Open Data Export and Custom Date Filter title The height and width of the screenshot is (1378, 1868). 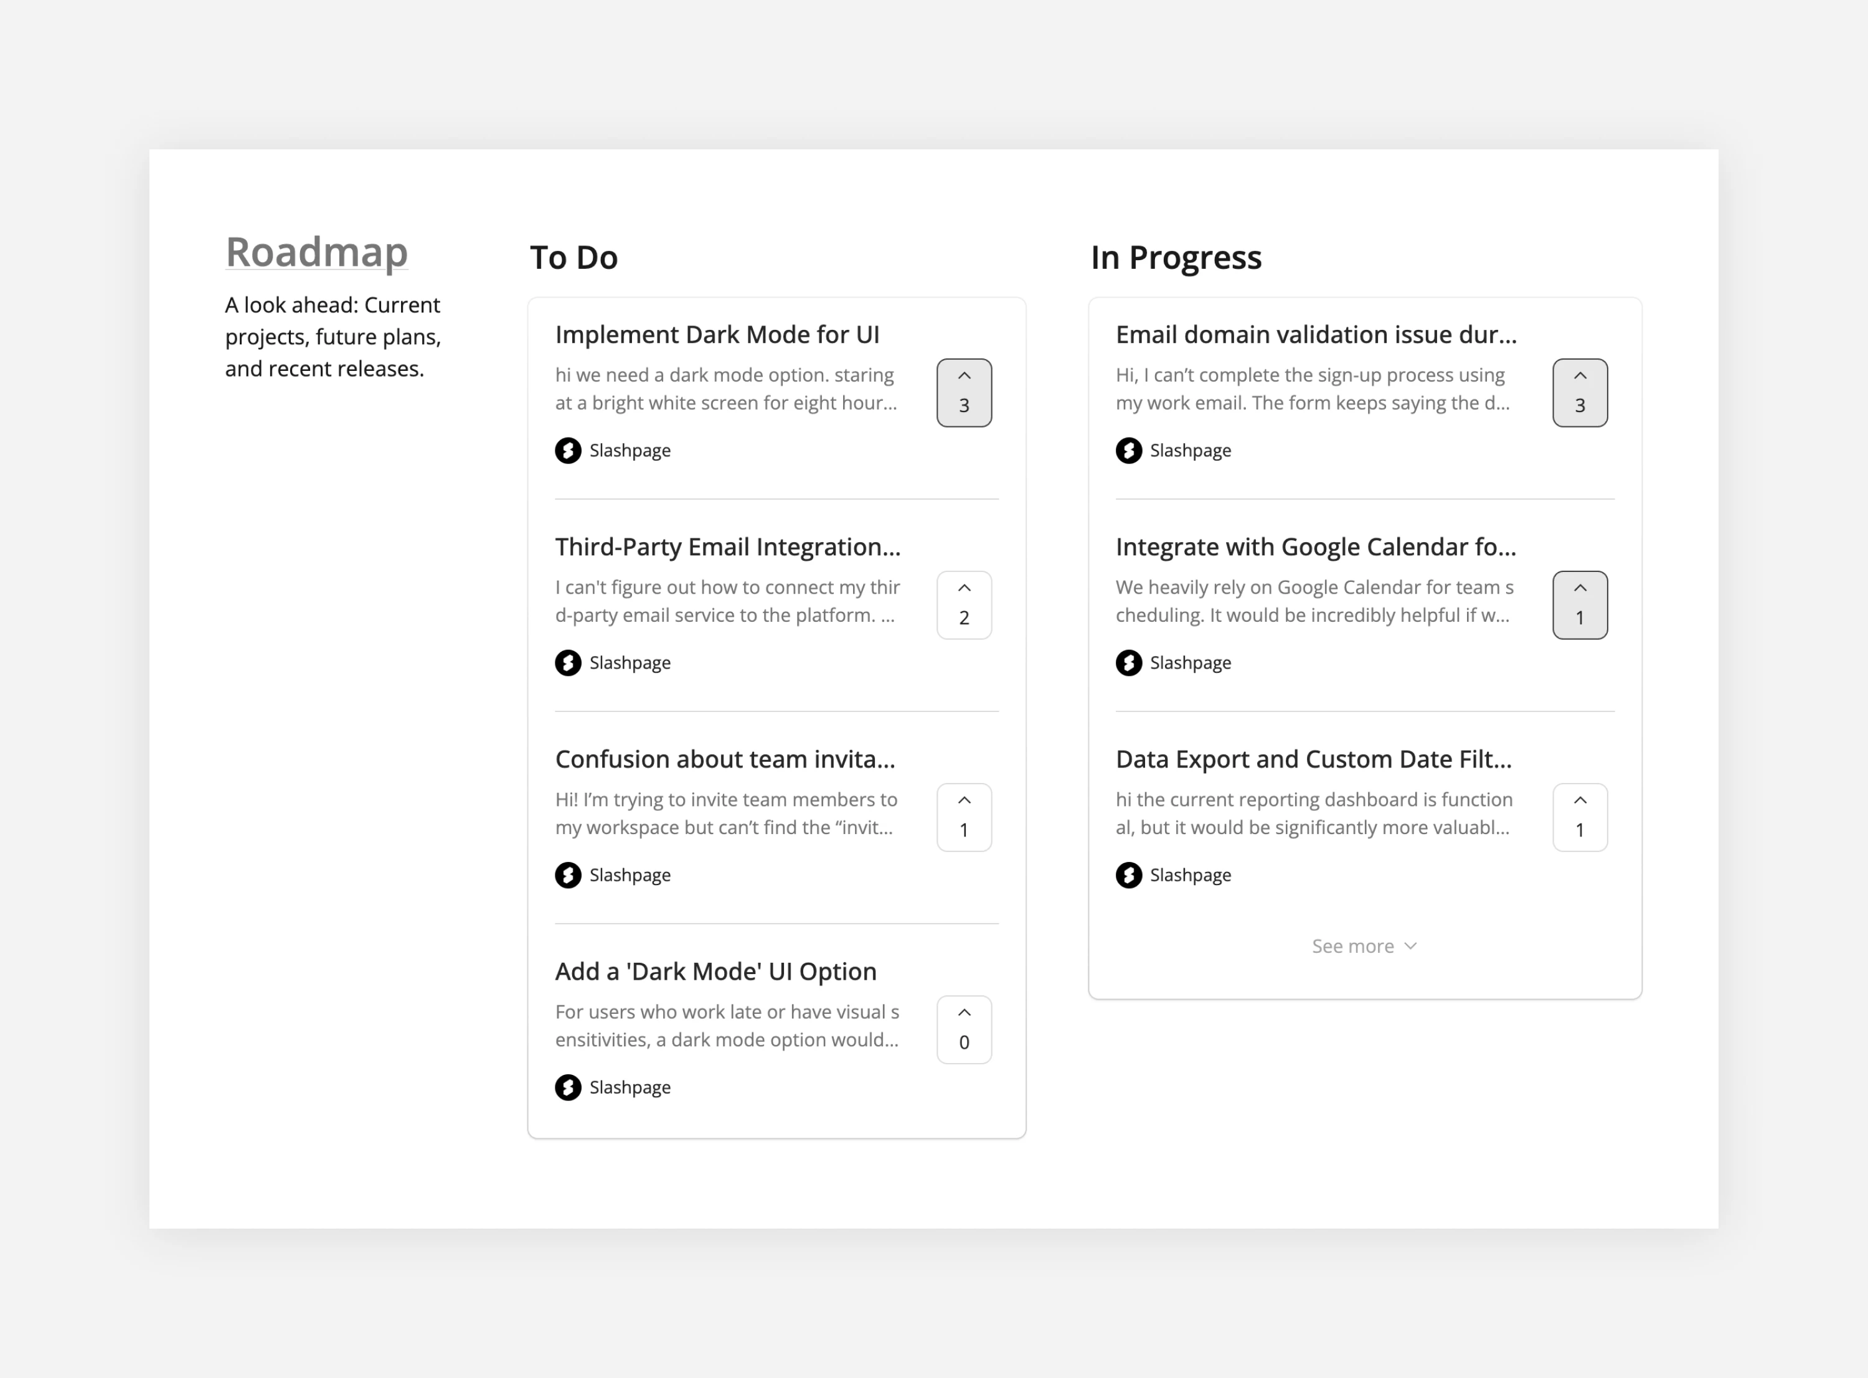(x=1313, y=759)
